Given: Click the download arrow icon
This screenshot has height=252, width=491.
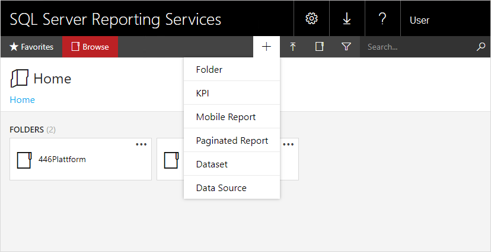Looking at the screenshot, I should [x=347, y=19].
